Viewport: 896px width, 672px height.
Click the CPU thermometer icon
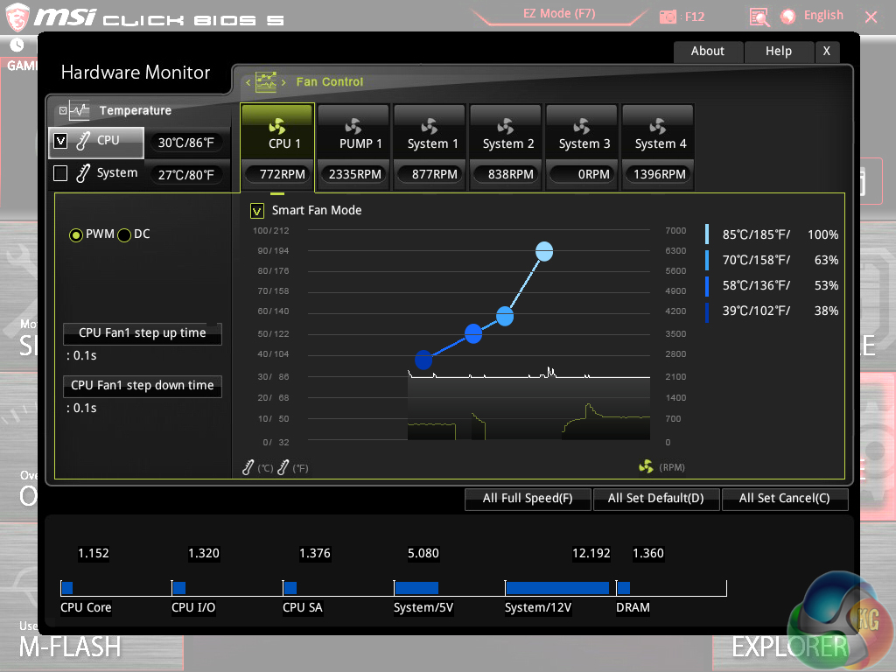click(83, 141)
